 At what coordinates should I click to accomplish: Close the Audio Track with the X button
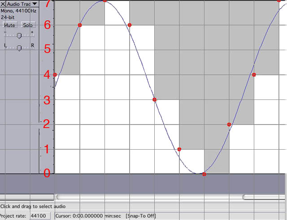coord(3,4)
